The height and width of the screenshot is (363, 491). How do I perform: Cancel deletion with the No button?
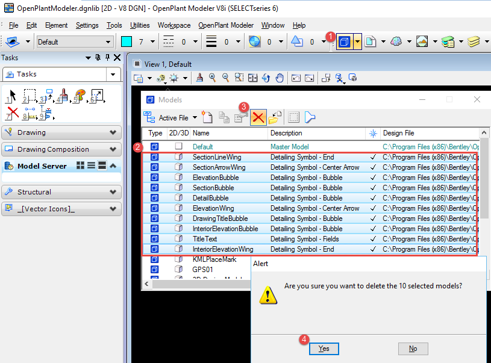click(413, 349)
